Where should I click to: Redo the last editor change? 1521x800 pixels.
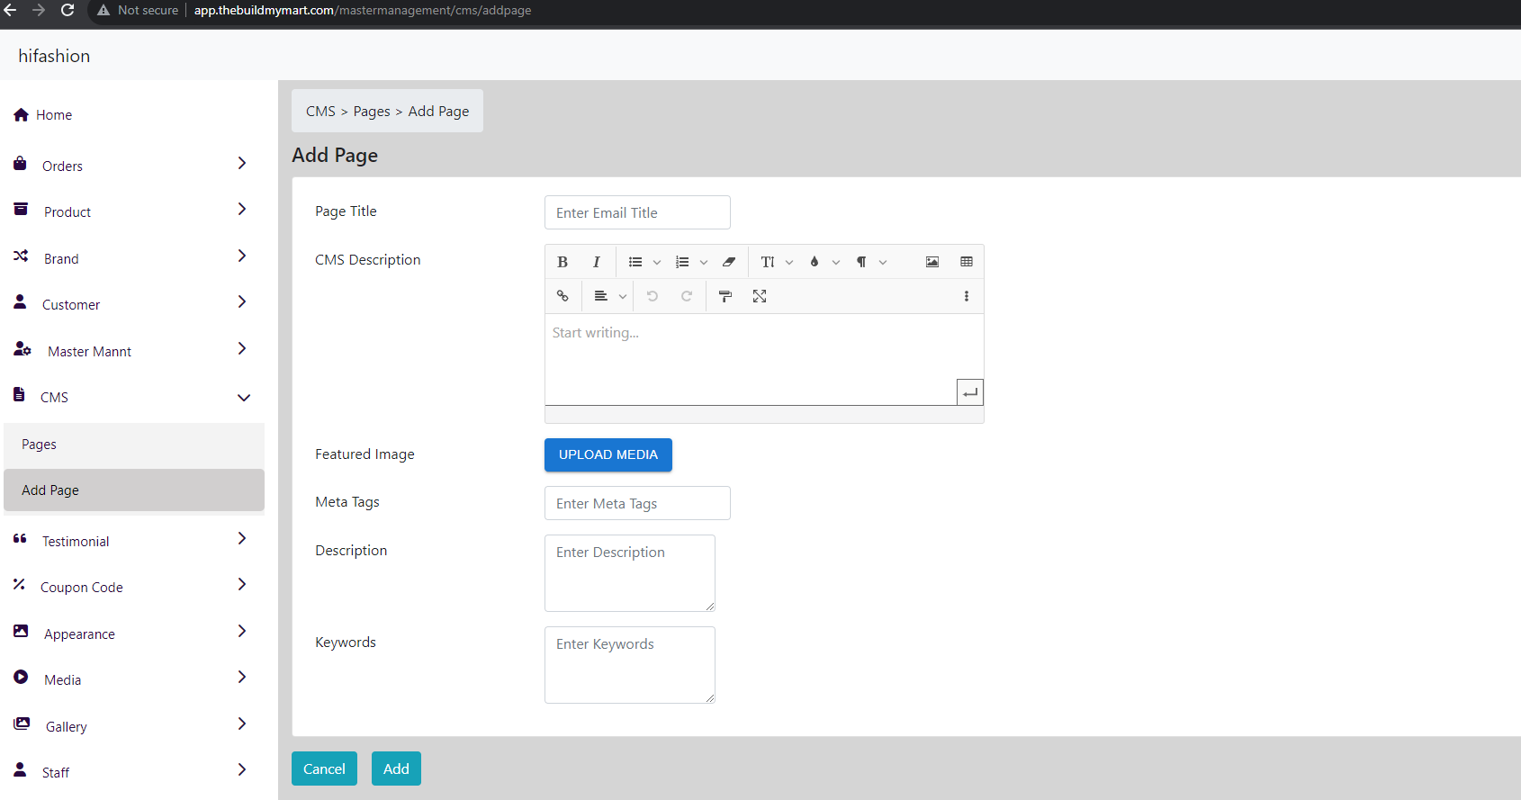(687, 296)
